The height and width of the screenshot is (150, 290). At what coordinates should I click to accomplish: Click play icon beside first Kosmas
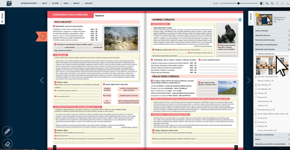(x=256, y=93)
